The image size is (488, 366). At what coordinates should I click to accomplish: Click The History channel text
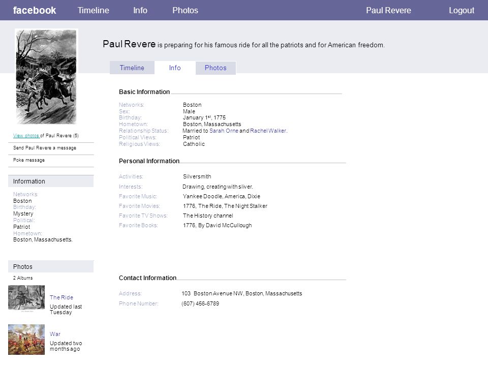[x=208, y=216]
